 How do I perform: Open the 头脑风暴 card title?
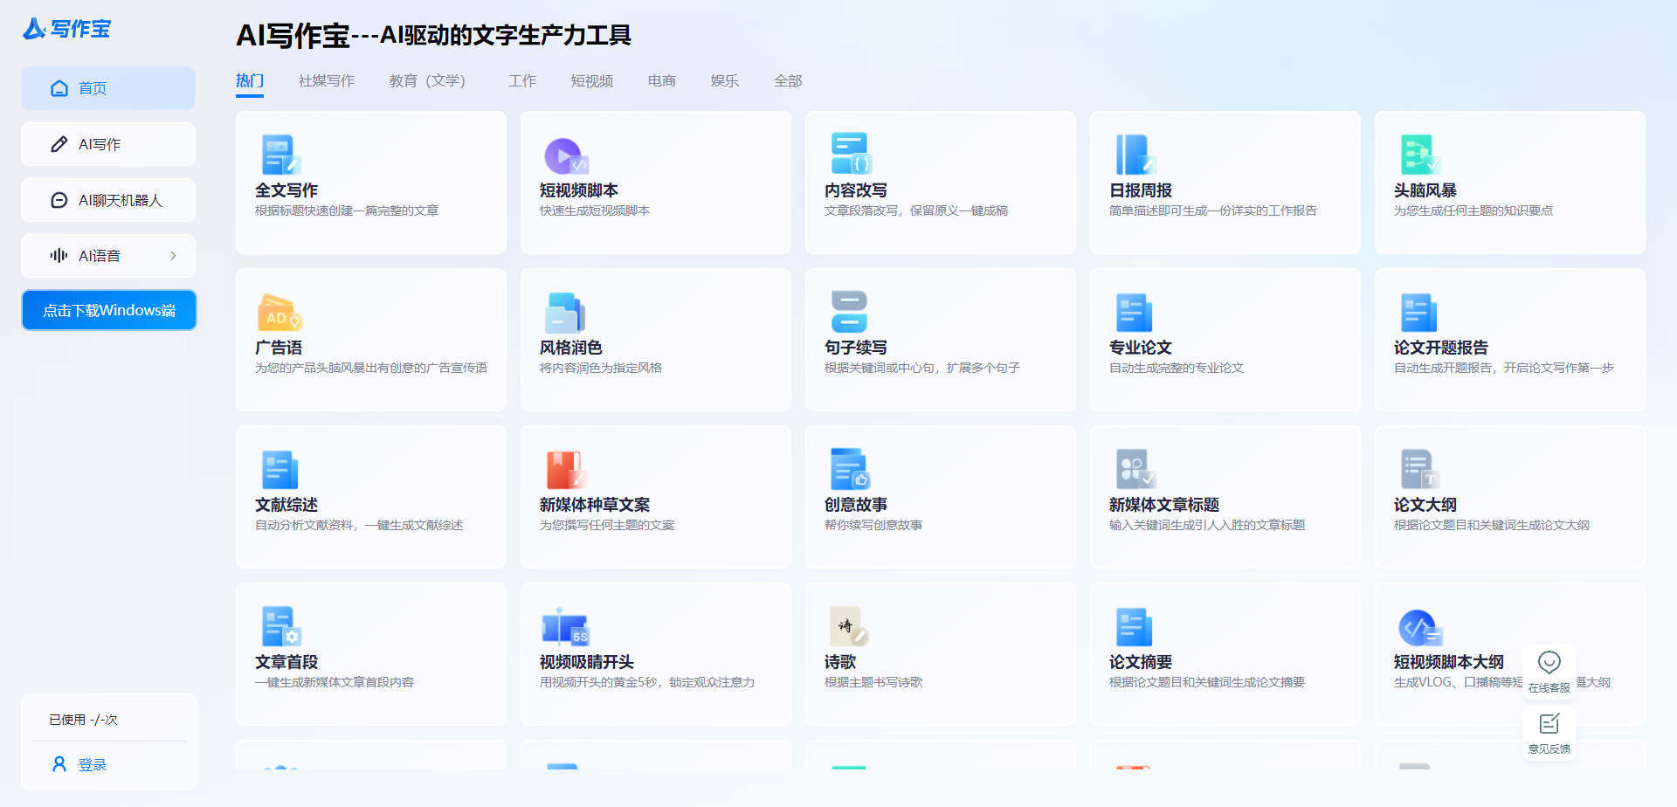(x=1425, y=190)
